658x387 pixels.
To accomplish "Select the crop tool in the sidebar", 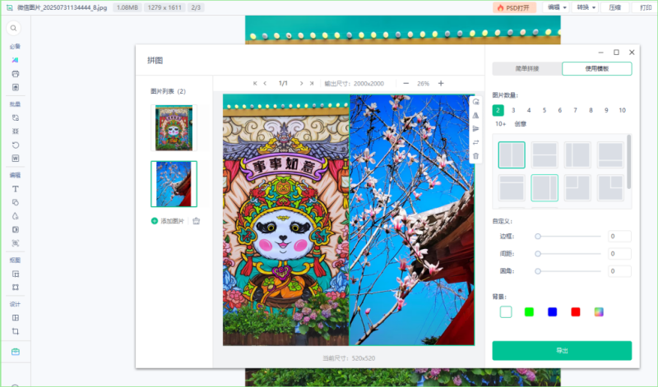I will pyautogui.click(x=15, y=331).
